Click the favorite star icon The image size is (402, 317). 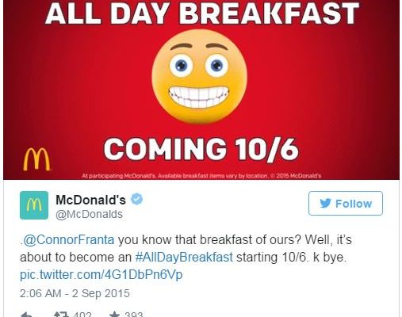115,315
